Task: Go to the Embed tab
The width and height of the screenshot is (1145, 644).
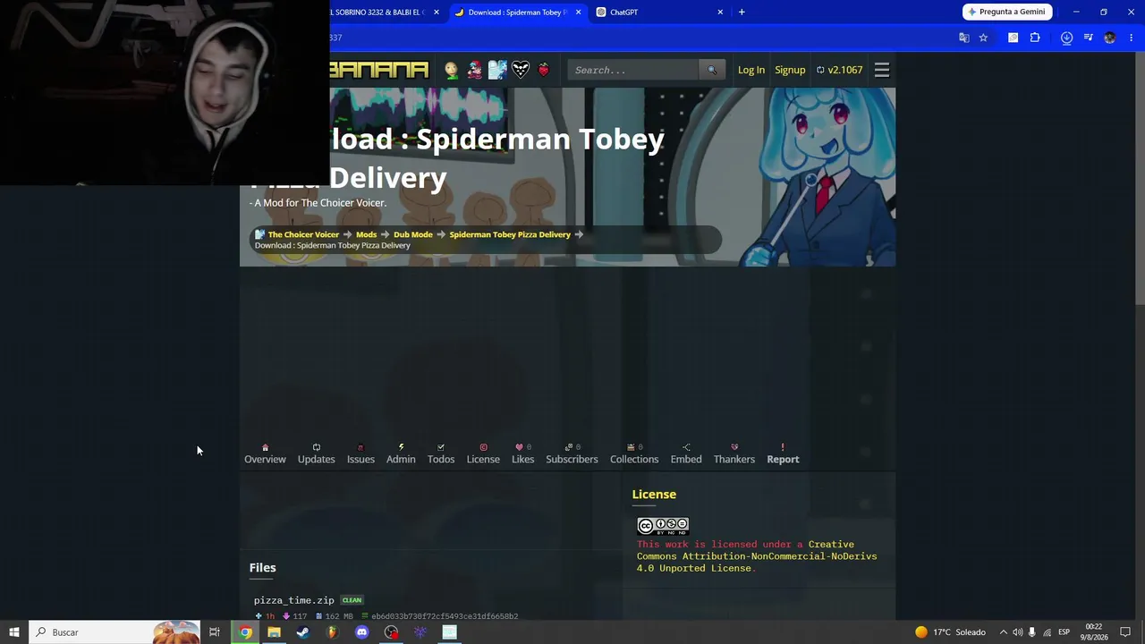Action: click(686, 453)
